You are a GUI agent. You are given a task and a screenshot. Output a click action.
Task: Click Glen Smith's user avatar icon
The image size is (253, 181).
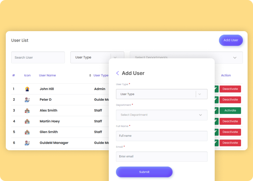(27, 132)
